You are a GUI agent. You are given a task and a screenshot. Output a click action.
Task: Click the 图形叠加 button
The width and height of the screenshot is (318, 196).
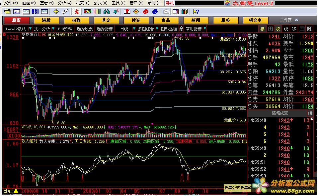click(169, 29)
